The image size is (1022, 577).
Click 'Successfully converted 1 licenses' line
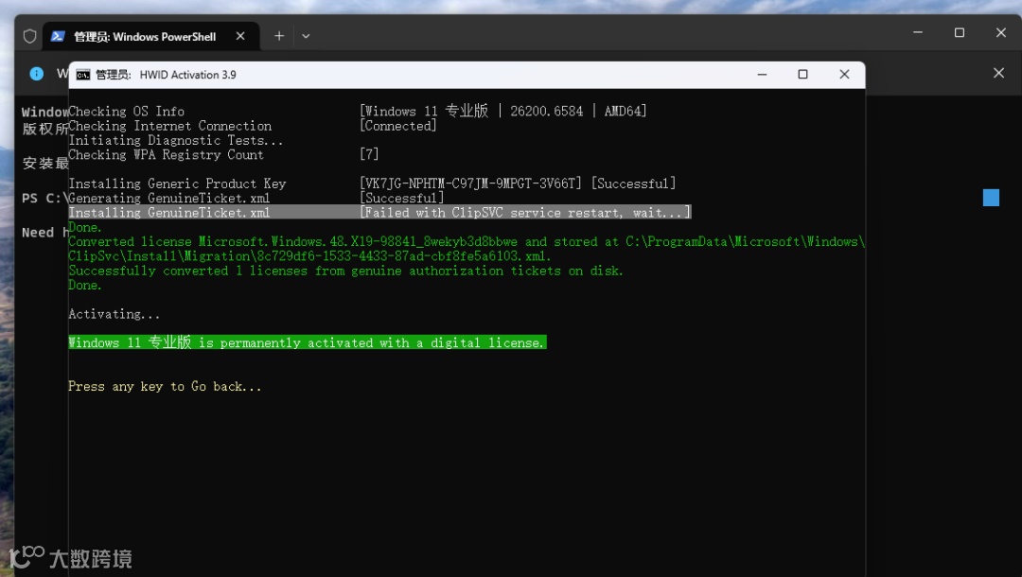(345, 271)
